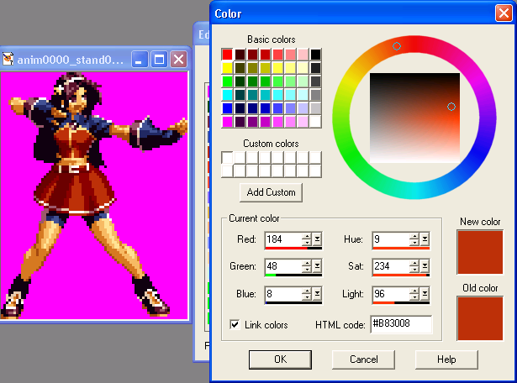Screen dimensions: 517x383
Task: Click the Blue value field showing 8
Action: point(283,294)
